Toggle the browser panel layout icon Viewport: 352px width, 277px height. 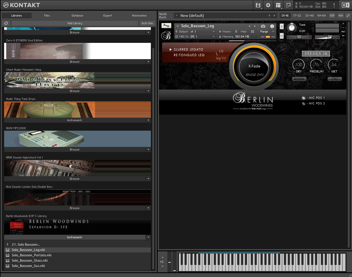tap(278, 5)
